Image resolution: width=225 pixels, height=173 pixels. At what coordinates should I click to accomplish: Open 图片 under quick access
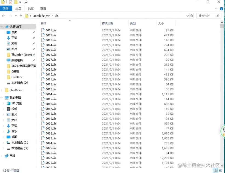[14, 49]
